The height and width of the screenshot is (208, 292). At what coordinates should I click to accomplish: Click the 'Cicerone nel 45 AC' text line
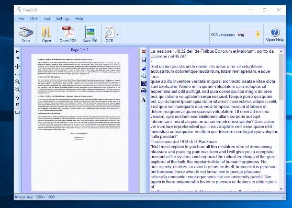point(168,56)
